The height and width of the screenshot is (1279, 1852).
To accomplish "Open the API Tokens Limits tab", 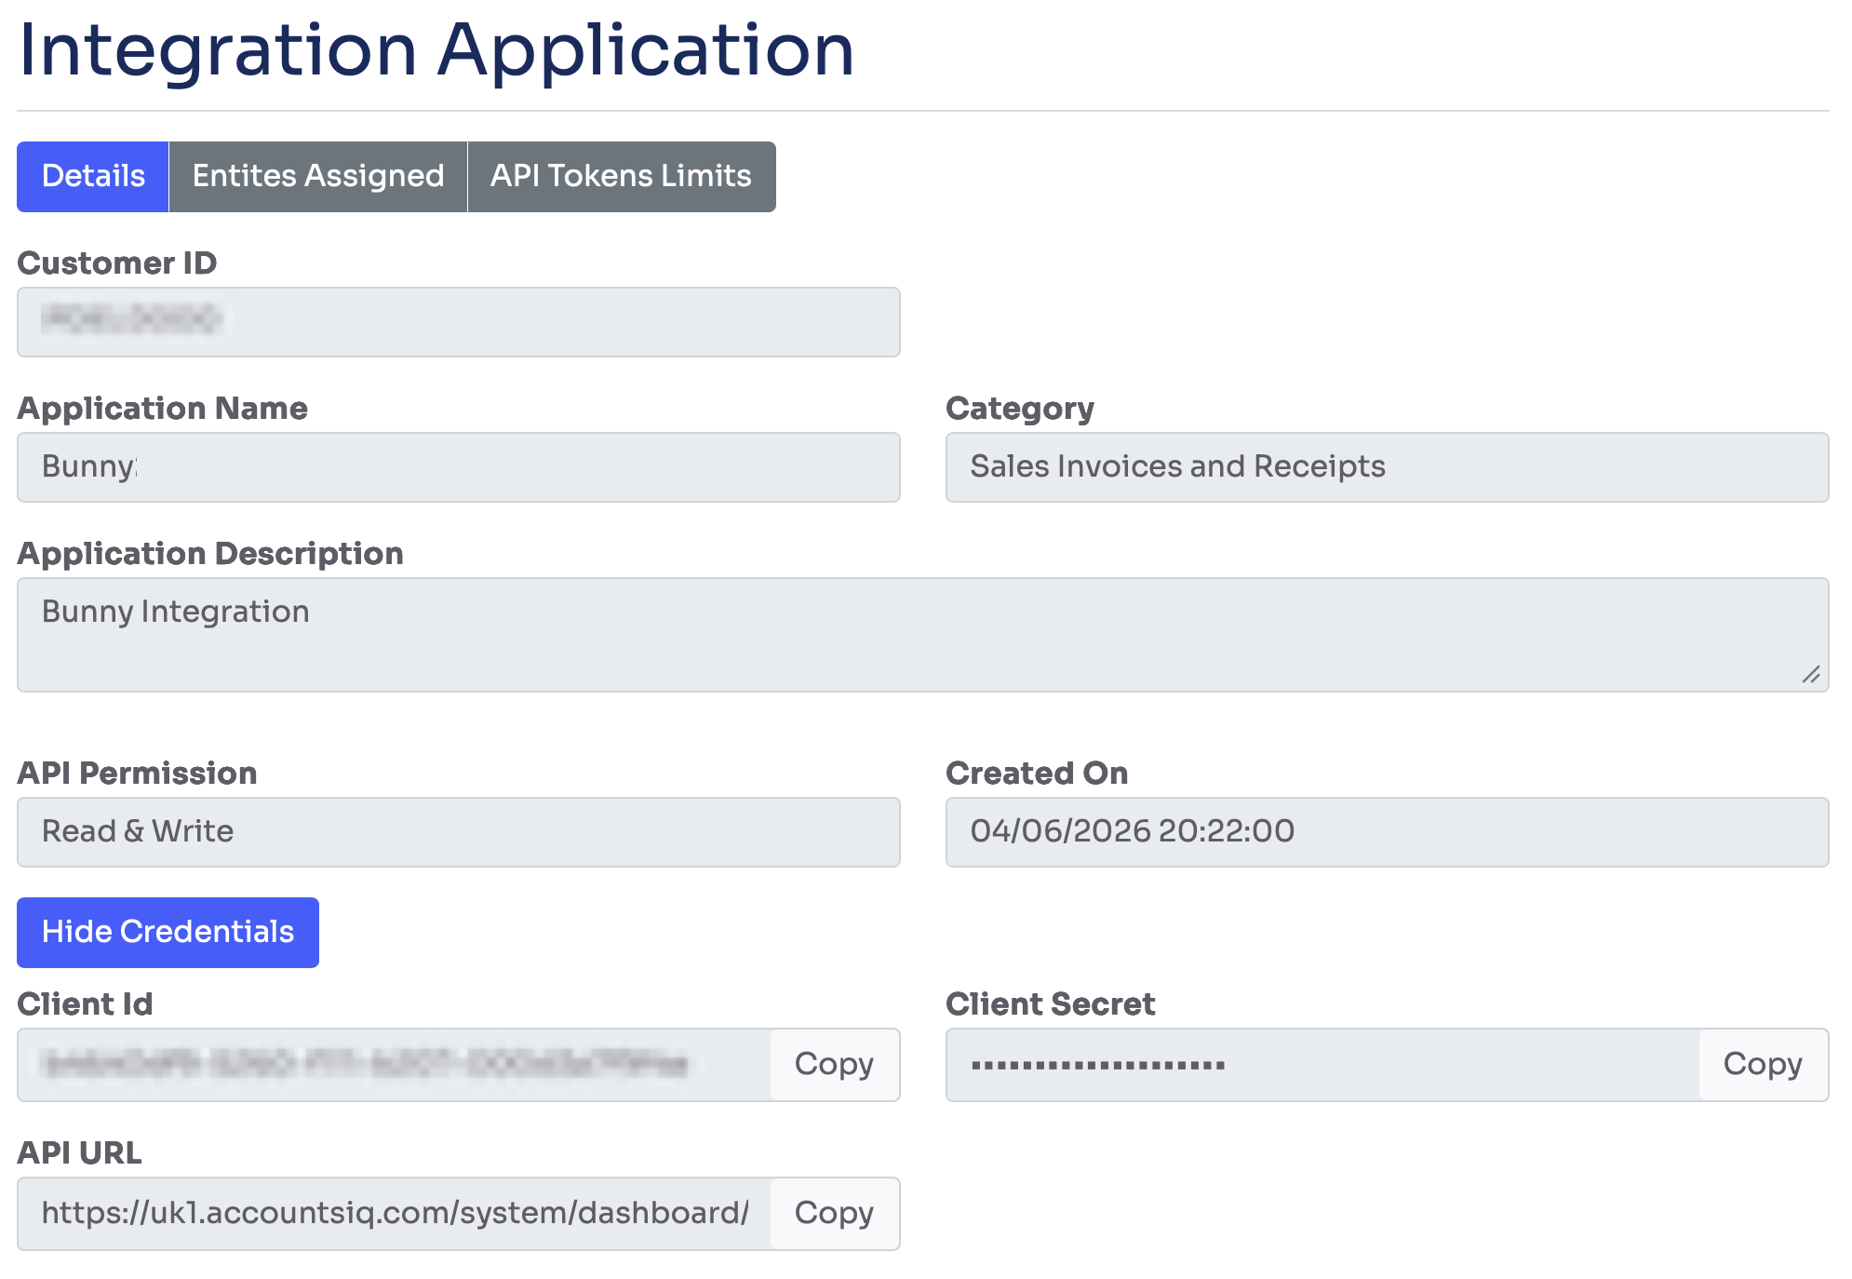I will (622, 177).
